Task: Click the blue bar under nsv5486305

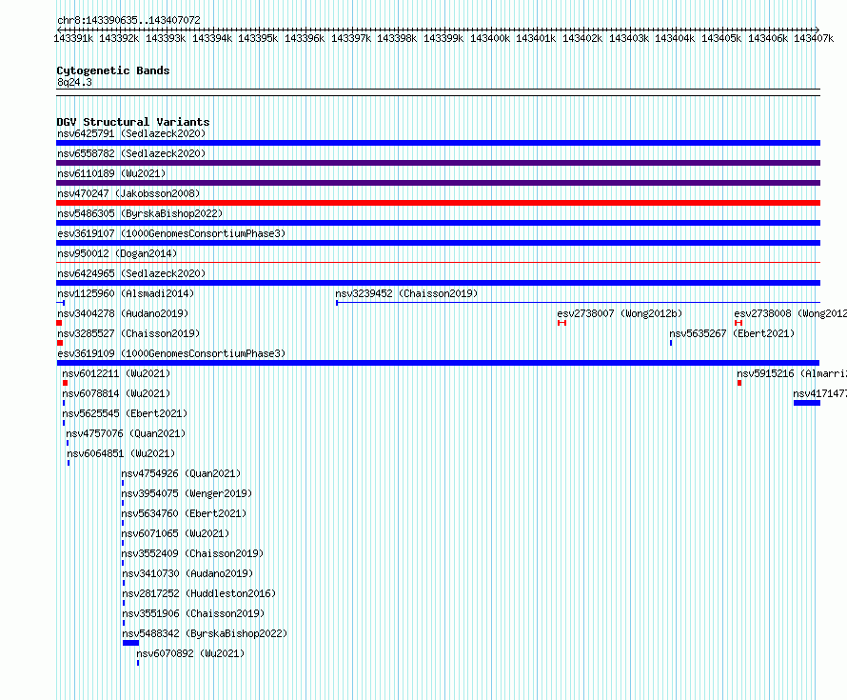Action: (x=438, y=223)
